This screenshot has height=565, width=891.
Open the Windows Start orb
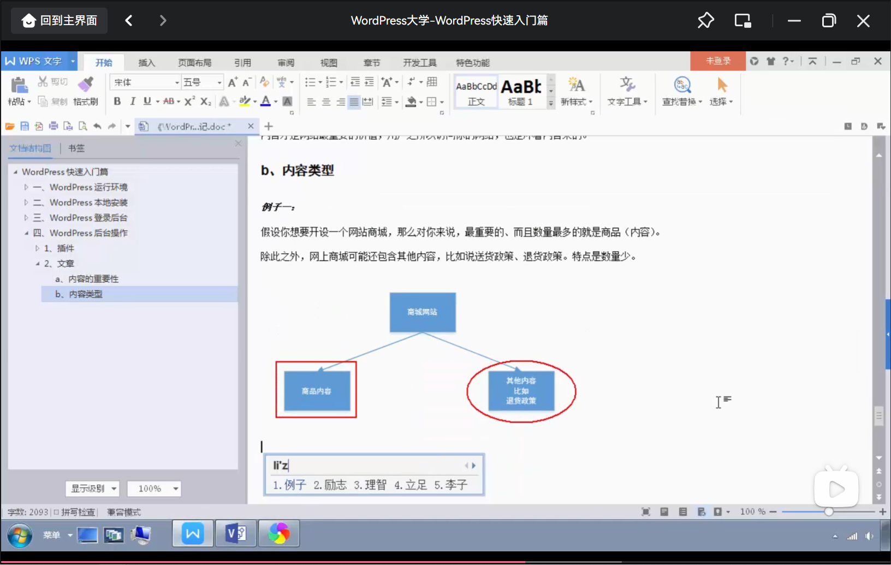click(x=20, y=536)
